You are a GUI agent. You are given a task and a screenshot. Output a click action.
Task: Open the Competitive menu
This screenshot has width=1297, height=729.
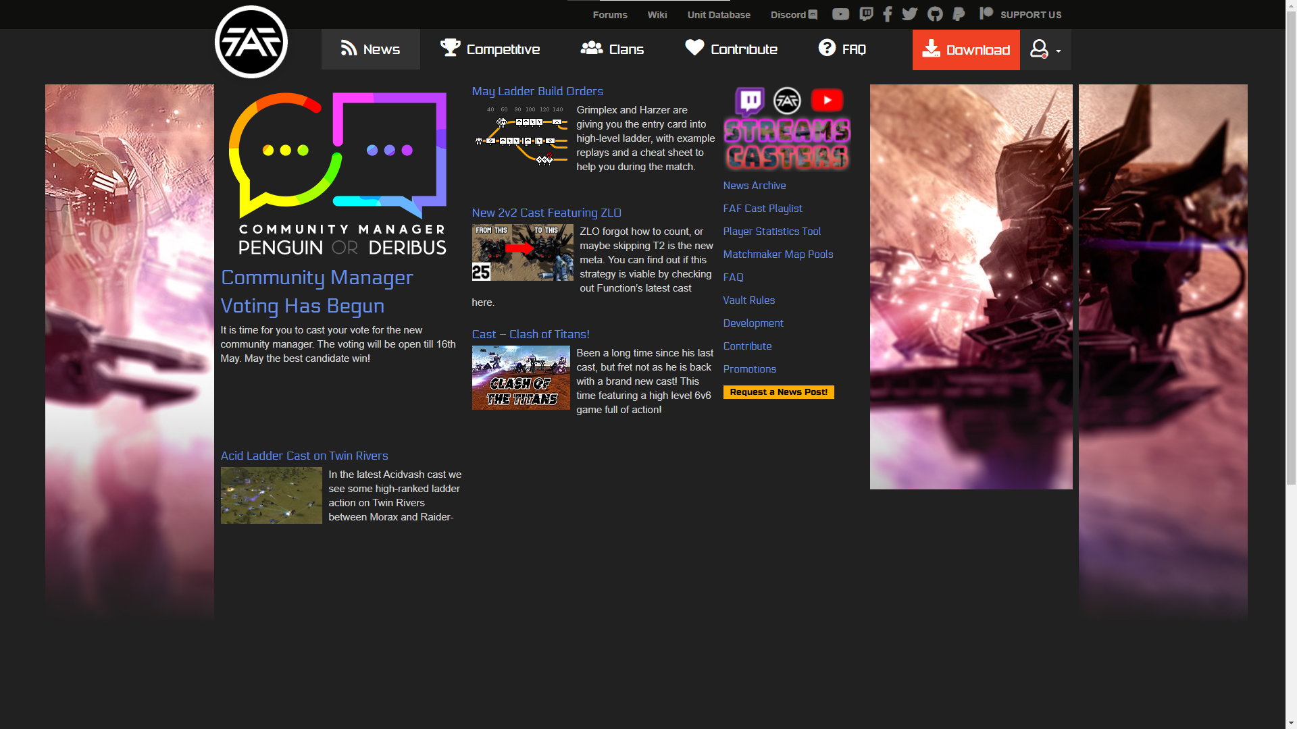coord(490,49)
